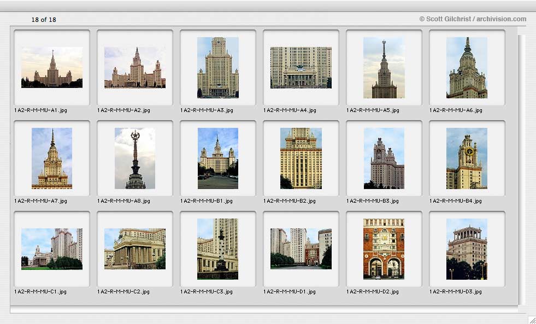Click the filename label 1A2-R-M-MU-A1.jpg

(x=40, y=110)
